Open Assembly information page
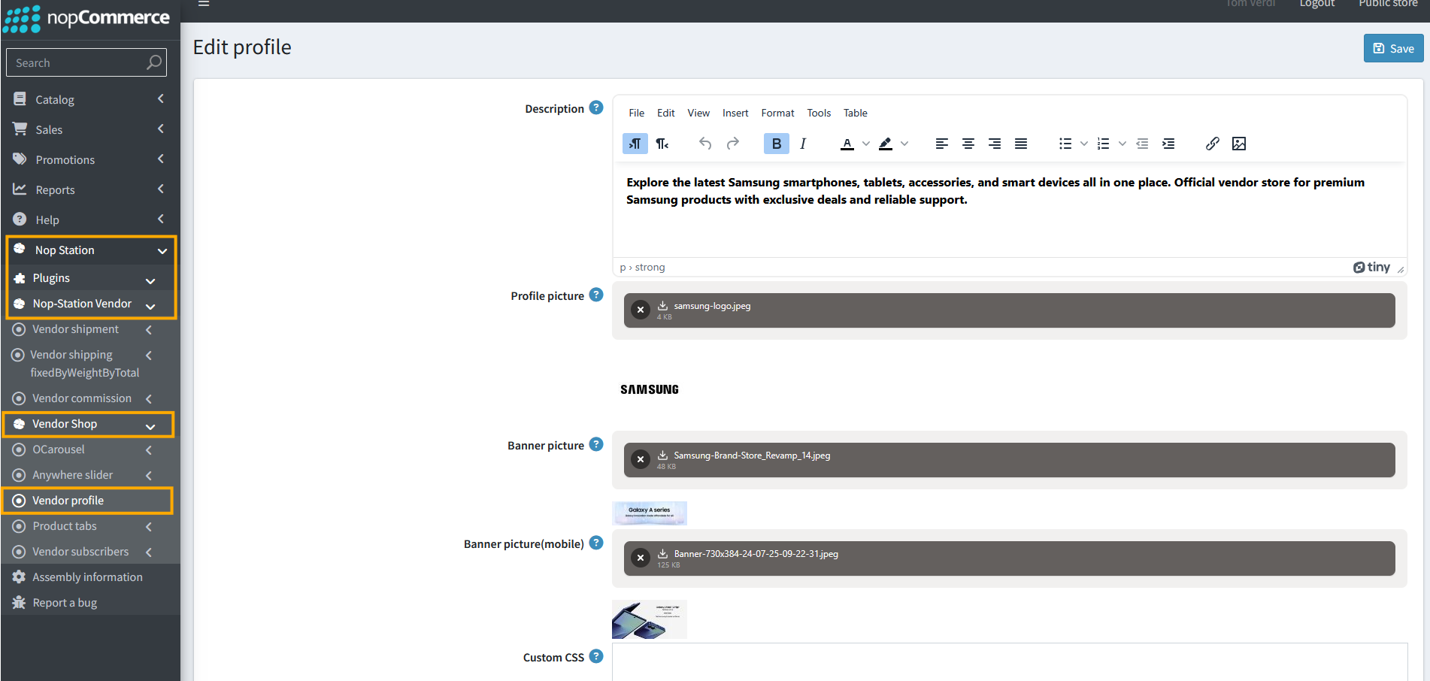1430x681 pixels. point(89,577)
